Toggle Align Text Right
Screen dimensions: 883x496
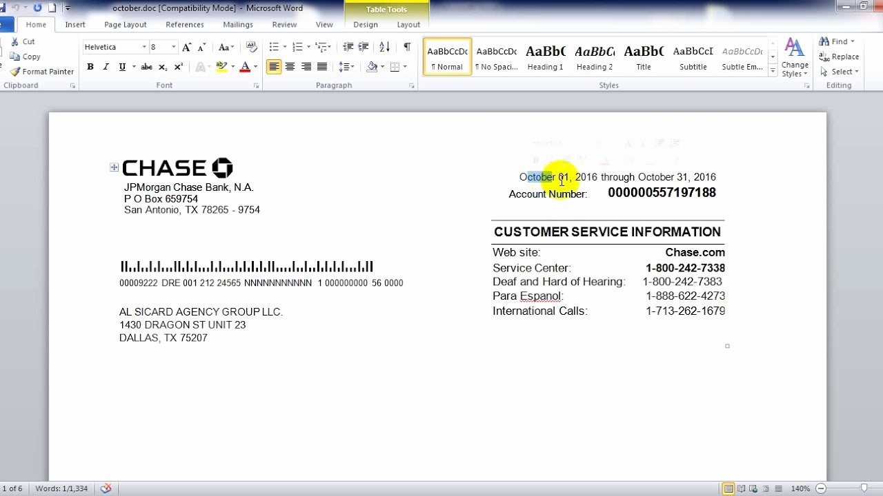[x=306, y=67]
